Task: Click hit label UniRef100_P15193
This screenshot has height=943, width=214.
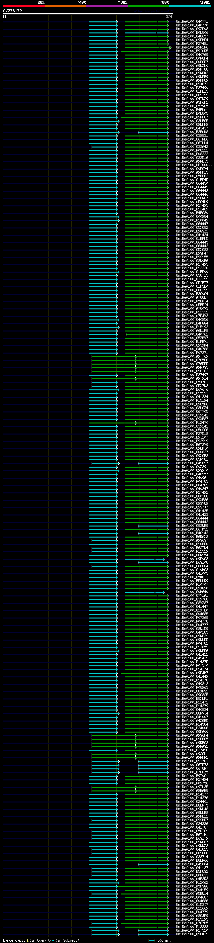Action: [x=192, y=393]
